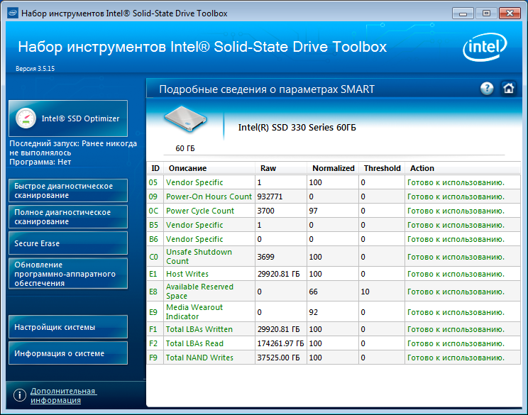Click ID B5 in the table
Image resolution: width=528 pixels, height=415 pixels.
click(x=153, y=225)
